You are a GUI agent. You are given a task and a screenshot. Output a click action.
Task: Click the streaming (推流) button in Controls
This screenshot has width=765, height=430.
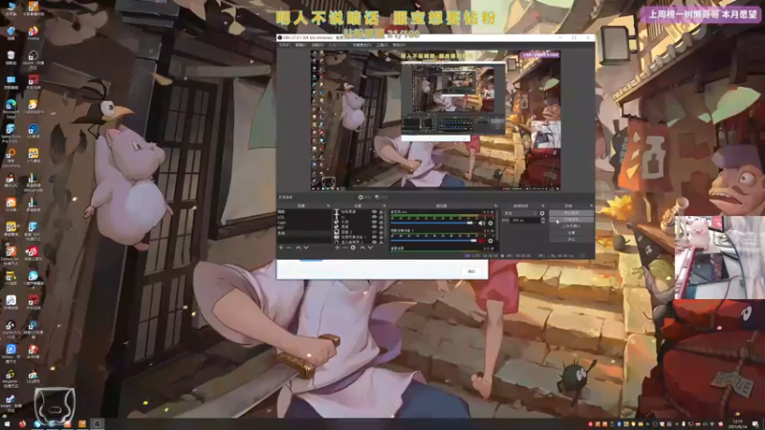[x=571, y=212]
